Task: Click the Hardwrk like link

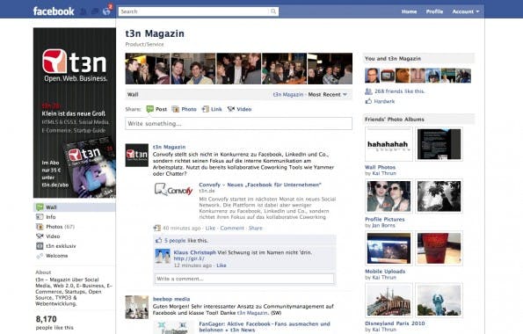Action: 384,101
